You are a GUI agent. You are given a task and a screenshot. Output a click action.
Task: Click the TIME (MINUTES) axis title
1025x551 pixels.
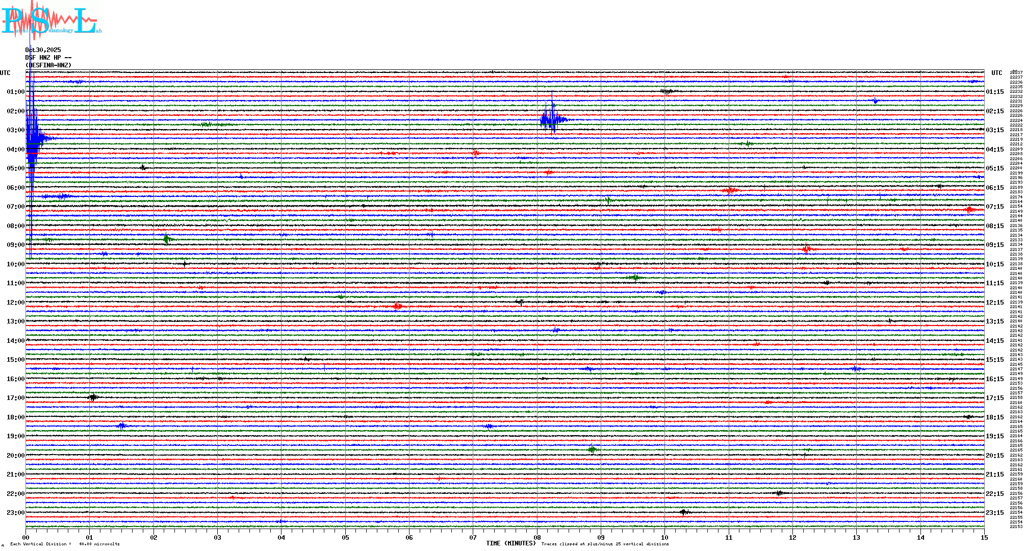510,543
